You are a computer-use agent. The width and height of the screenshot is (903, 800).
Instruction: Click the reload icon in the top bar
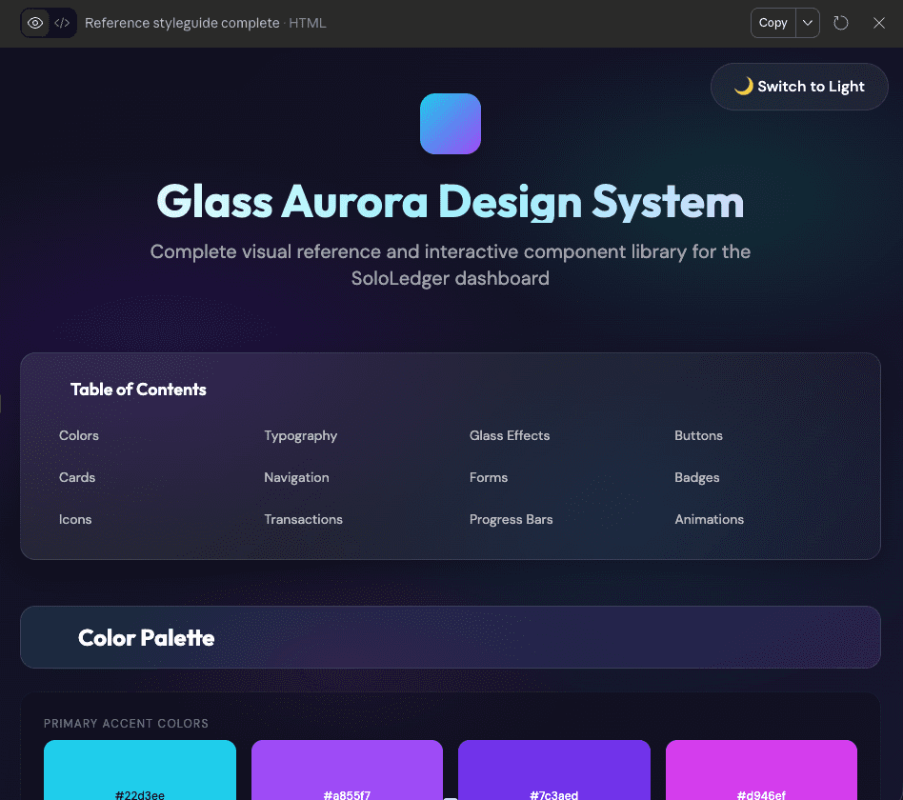[840, 22]
